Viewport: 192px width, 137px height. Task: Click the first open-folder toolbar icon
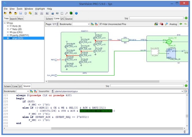pyautogui.click(x=5, y=13)
